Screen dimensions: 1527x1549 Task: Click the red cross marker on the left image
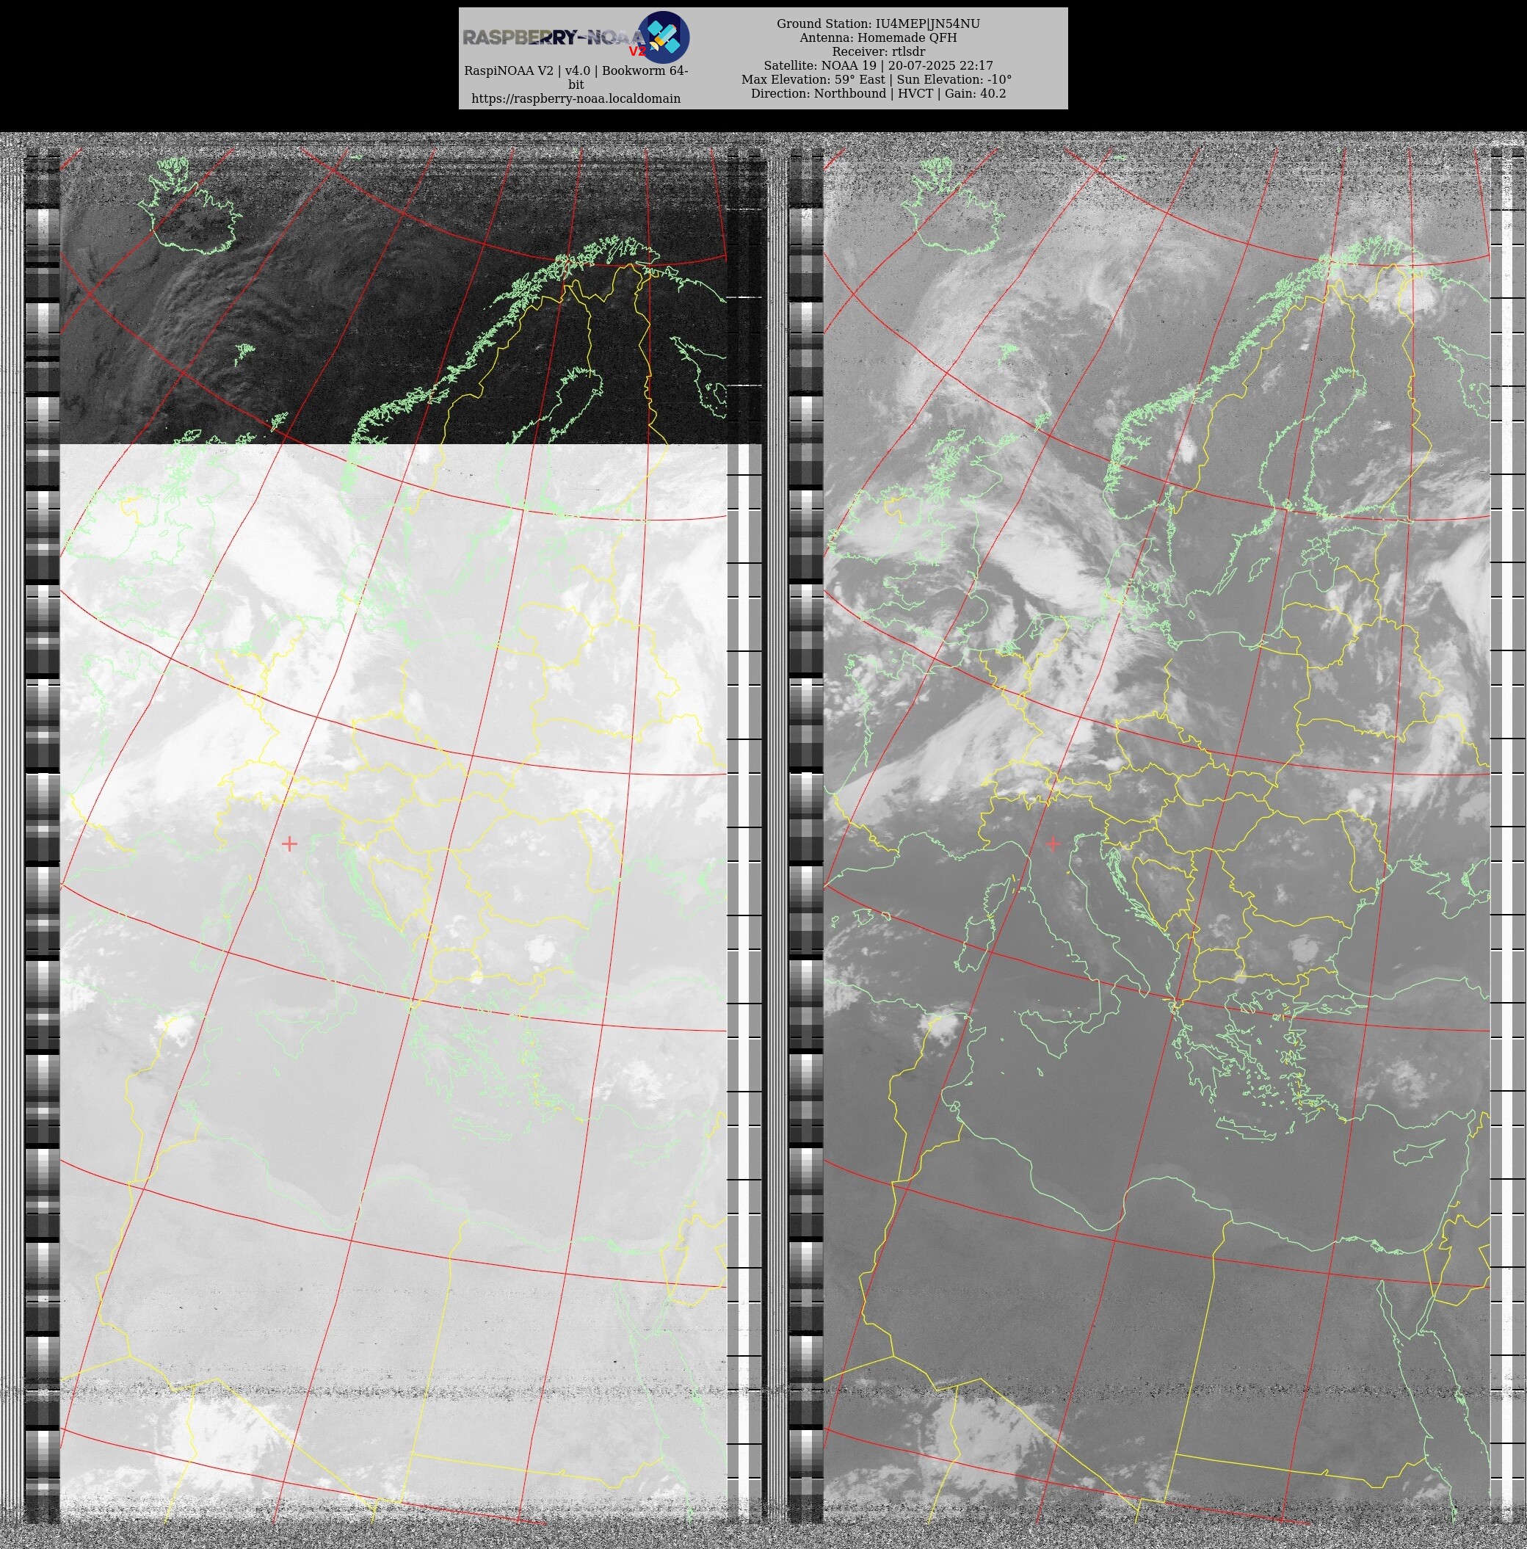289,844
